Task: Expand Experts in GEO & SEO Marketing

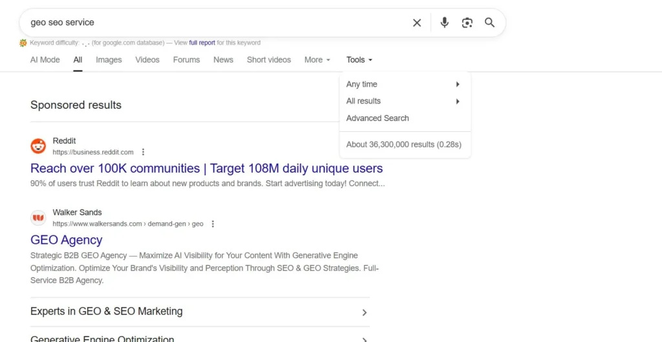Action: (200, 312)
